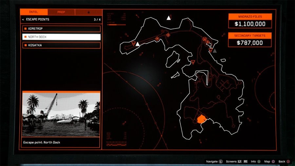Select the locked padlock tab
295x166 pixels.
click(88, 12)
